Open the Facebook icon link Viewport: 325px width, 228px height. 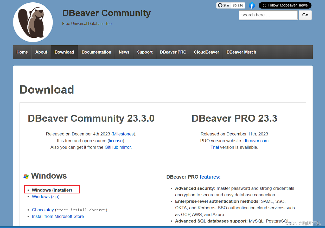point(252,5)
